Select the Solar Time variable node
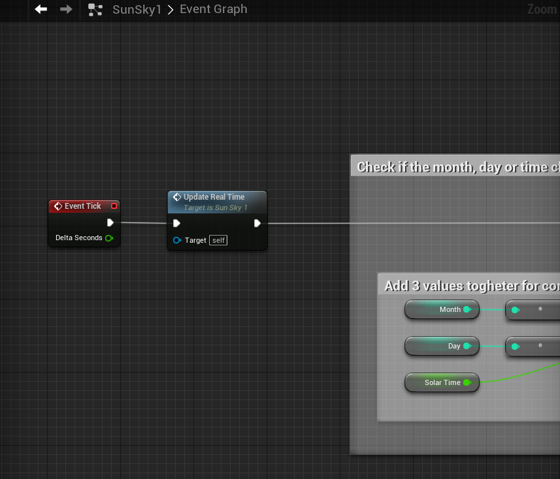560x479 pixels. click(x=442, y=382)
